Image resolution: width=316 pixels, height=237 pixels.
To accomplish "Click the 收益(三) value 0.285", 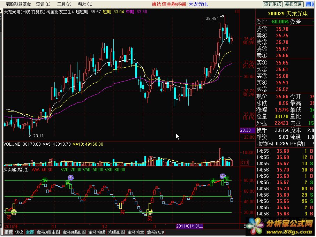I will (282, 144).
